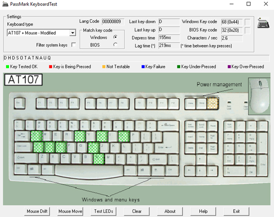The width and height of the screenshot is (274, 217).
Task: Click the green tested O key
Action: click(124, 136)
